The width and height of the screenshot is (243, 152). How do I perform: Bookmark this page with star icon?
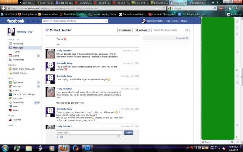pos(157,9)
